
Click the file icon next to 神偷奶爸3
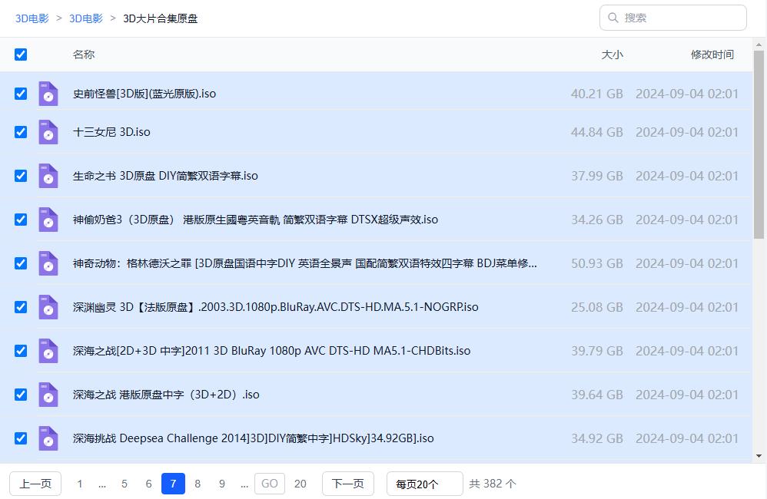click(48, 220)
